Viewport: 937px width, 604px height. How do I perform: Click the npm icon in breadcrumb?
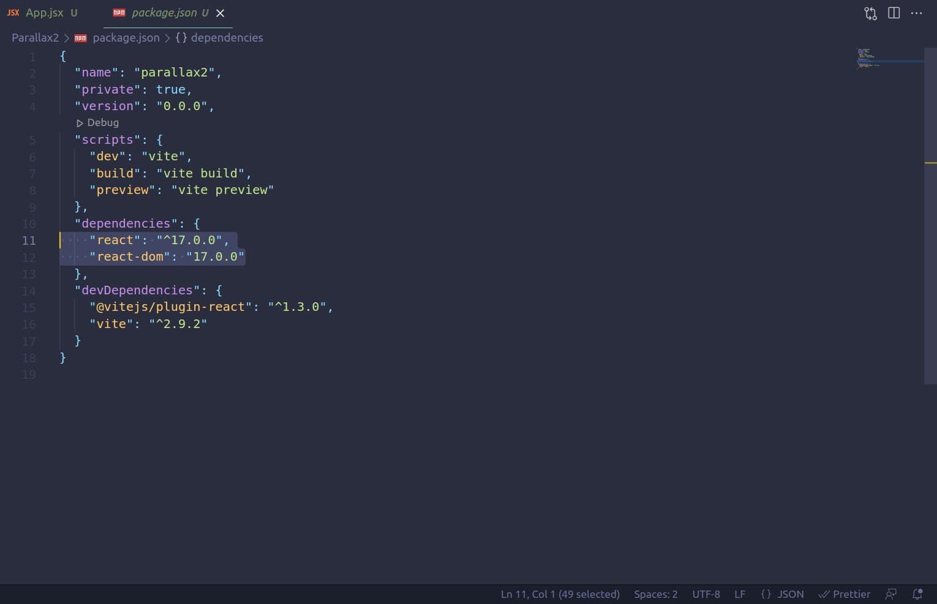point(81,38)
